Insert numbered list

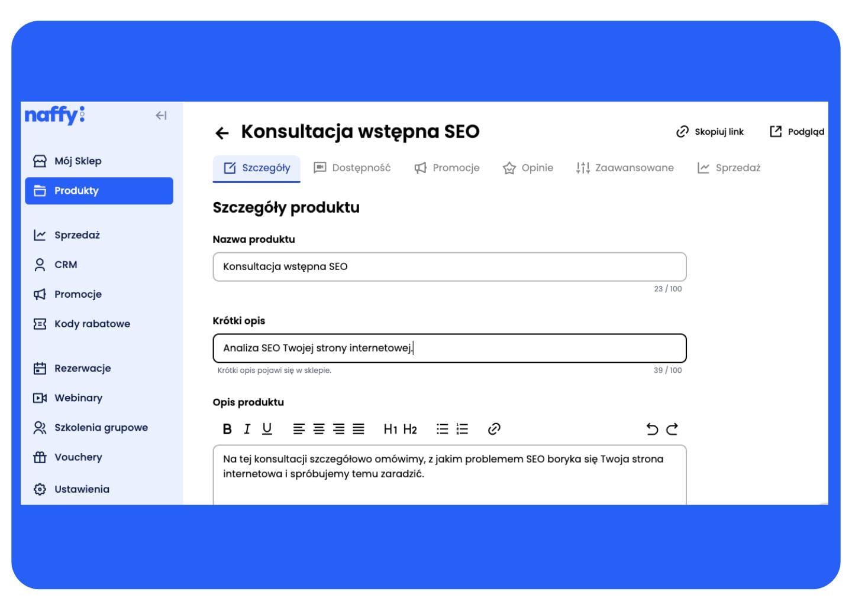click(462, 429)
